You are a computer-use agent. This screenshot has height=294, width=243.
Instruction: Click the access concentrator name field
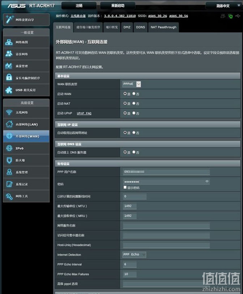tap(166, 235)
